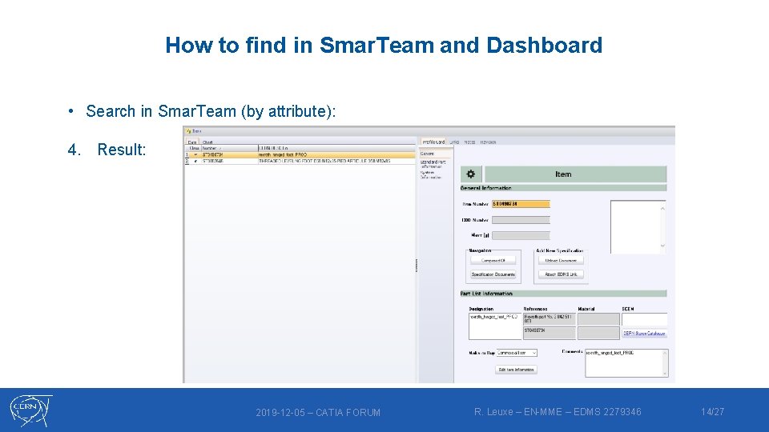Open the General section in the profile sidebar
This screenshot has width=769, height=432.
click(436, 154)
